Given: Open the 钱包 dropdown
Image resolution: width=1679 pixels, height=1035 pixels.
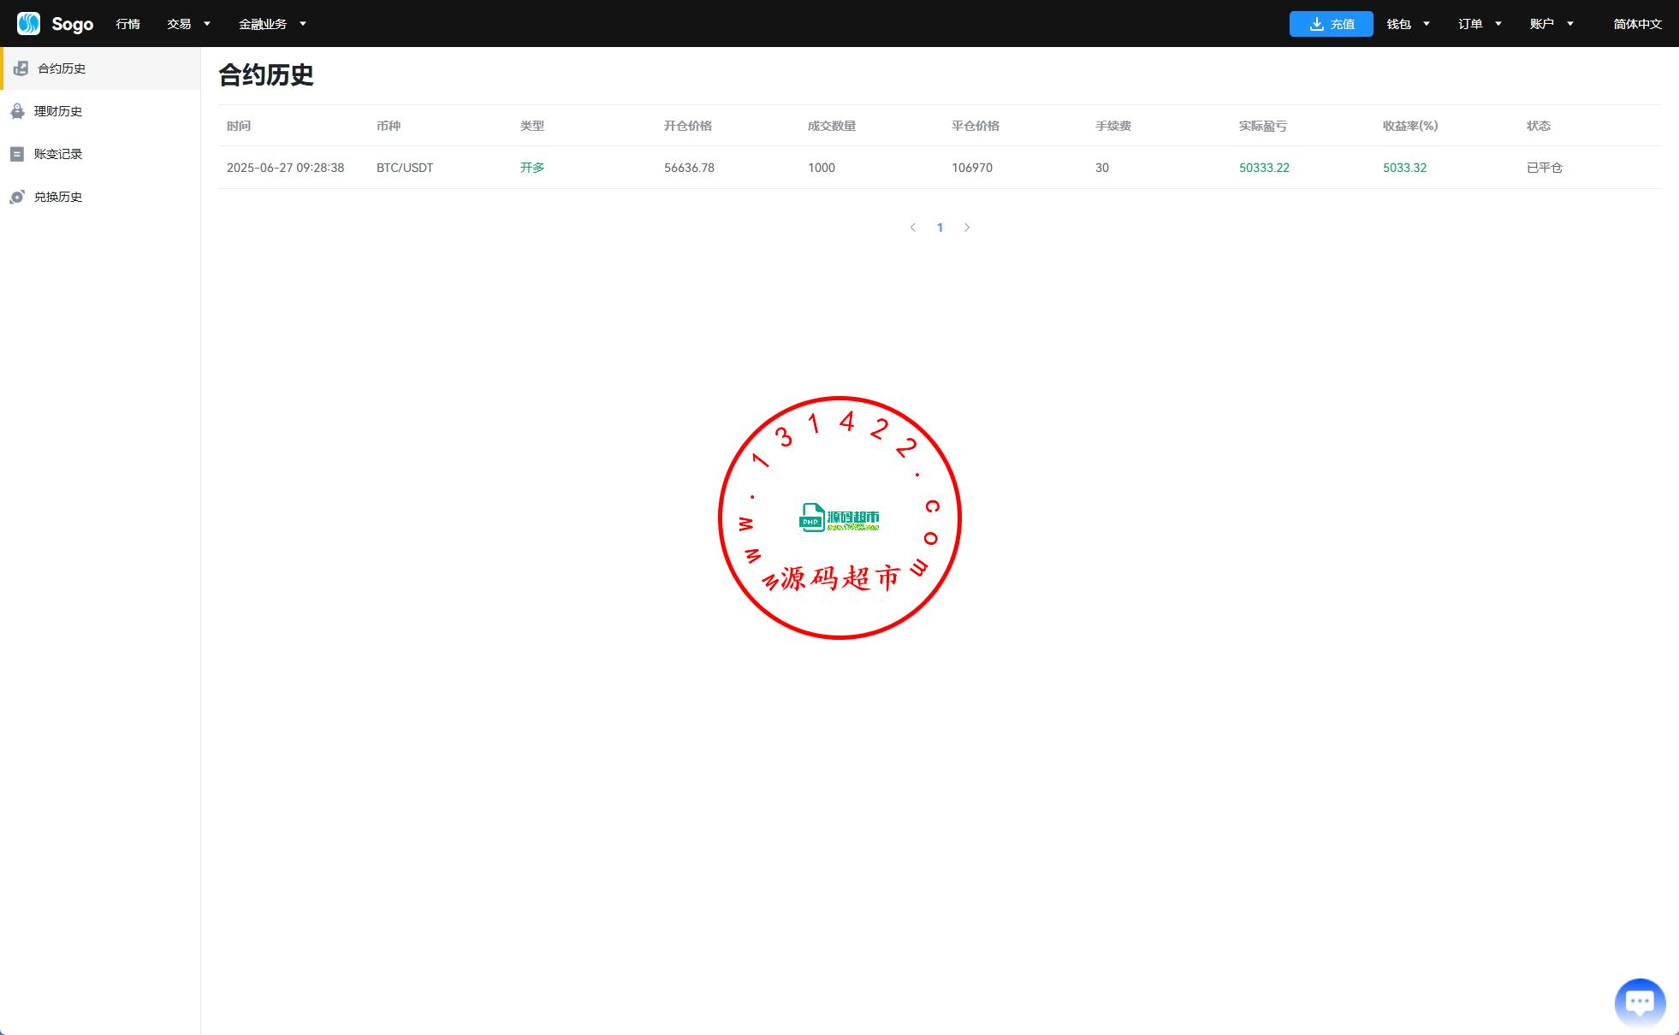Looking at the screenshot, I should tap(1408, 24).
